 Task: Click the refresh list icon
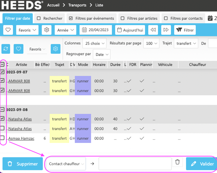6,49
